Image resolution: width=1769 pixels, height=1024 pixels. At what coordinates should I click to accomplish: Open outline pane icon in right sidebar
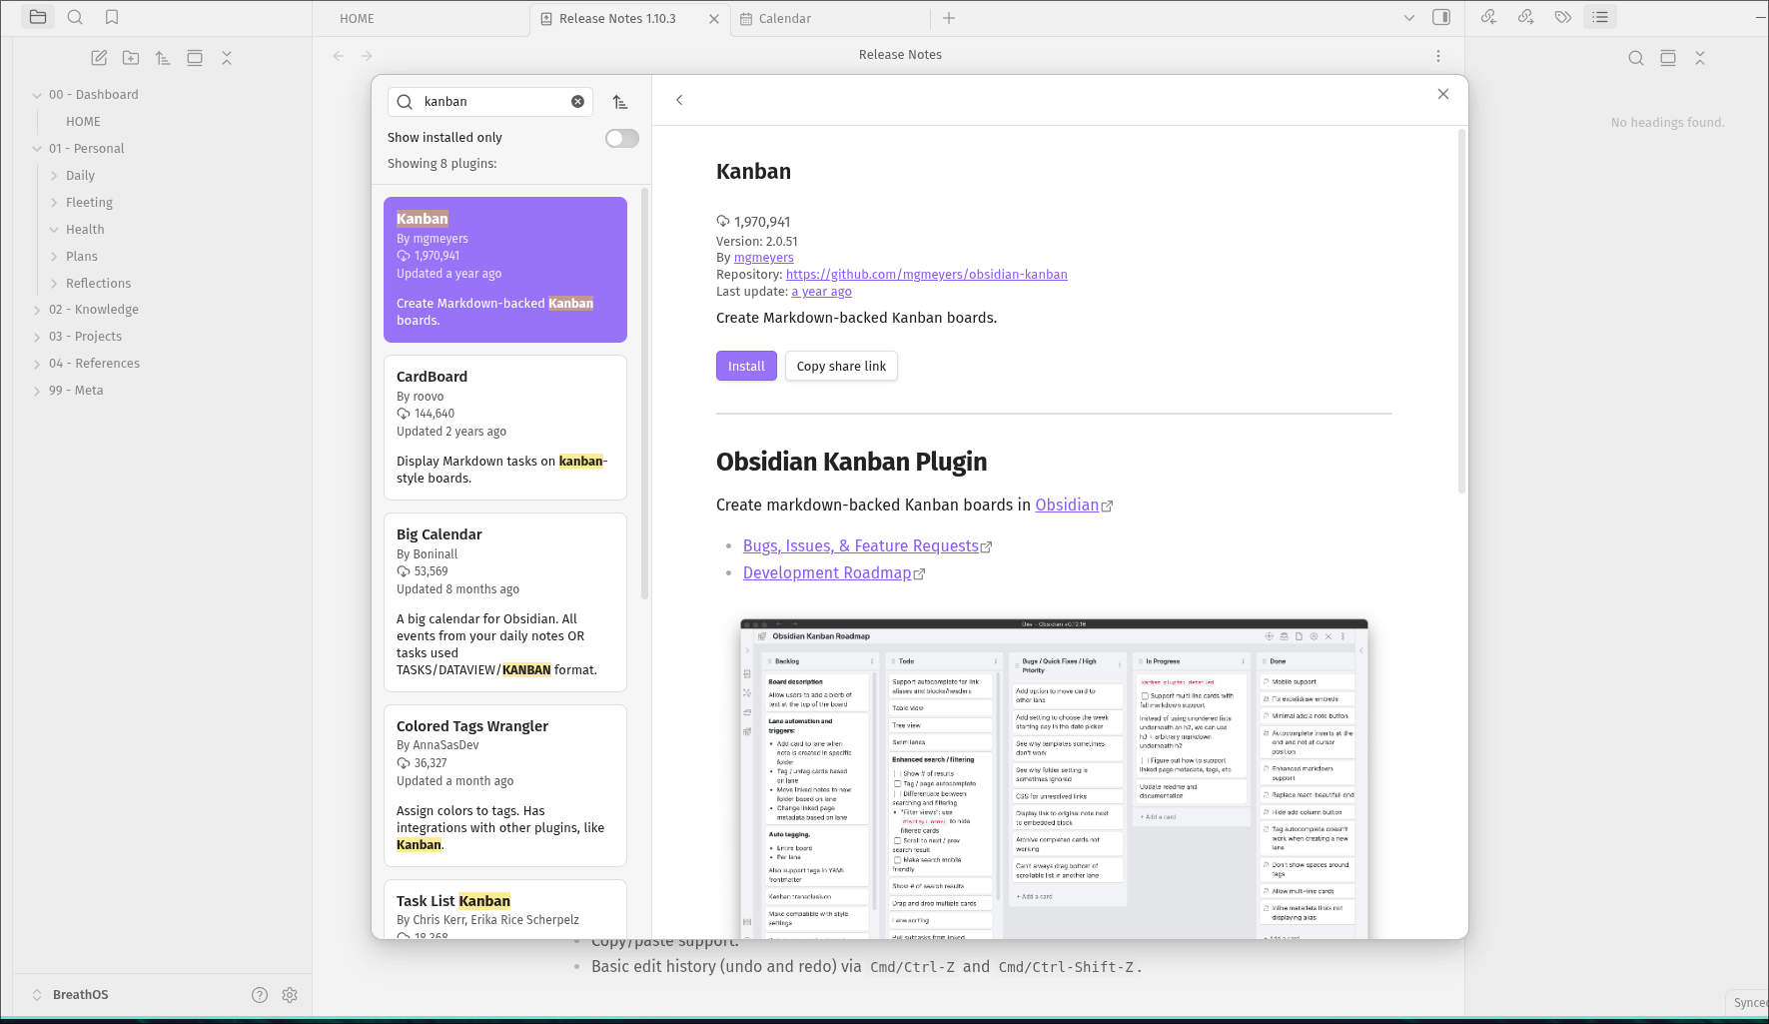coord(1600,17)
